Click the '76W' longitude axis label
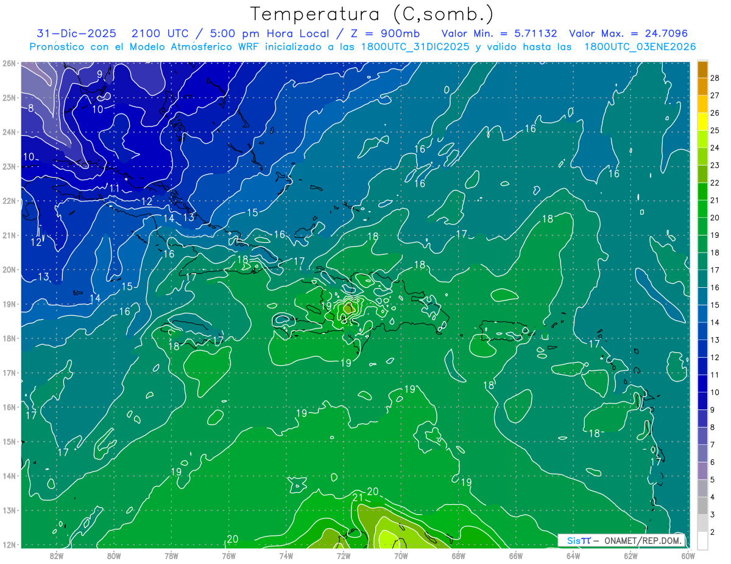The width and height of the screenshot is (731, 564). (229, 555)
